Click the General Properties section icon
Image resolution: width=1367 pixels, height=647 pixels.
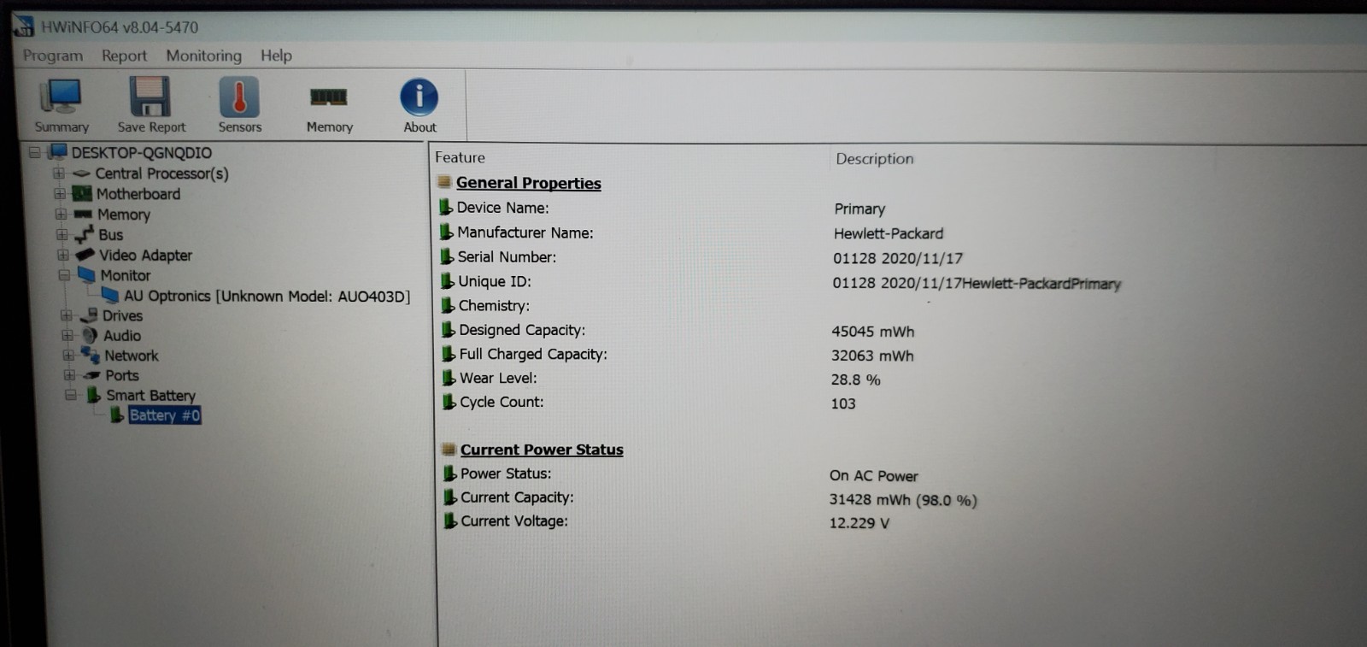click(x=444, y=182)
